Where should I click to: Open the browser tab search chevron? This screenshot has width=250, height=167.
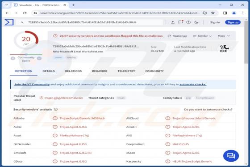coord(7,5)
